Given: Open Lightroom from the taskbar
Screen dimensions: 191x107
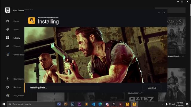Looking at the screenshot, I should click(x=73, y=104).
